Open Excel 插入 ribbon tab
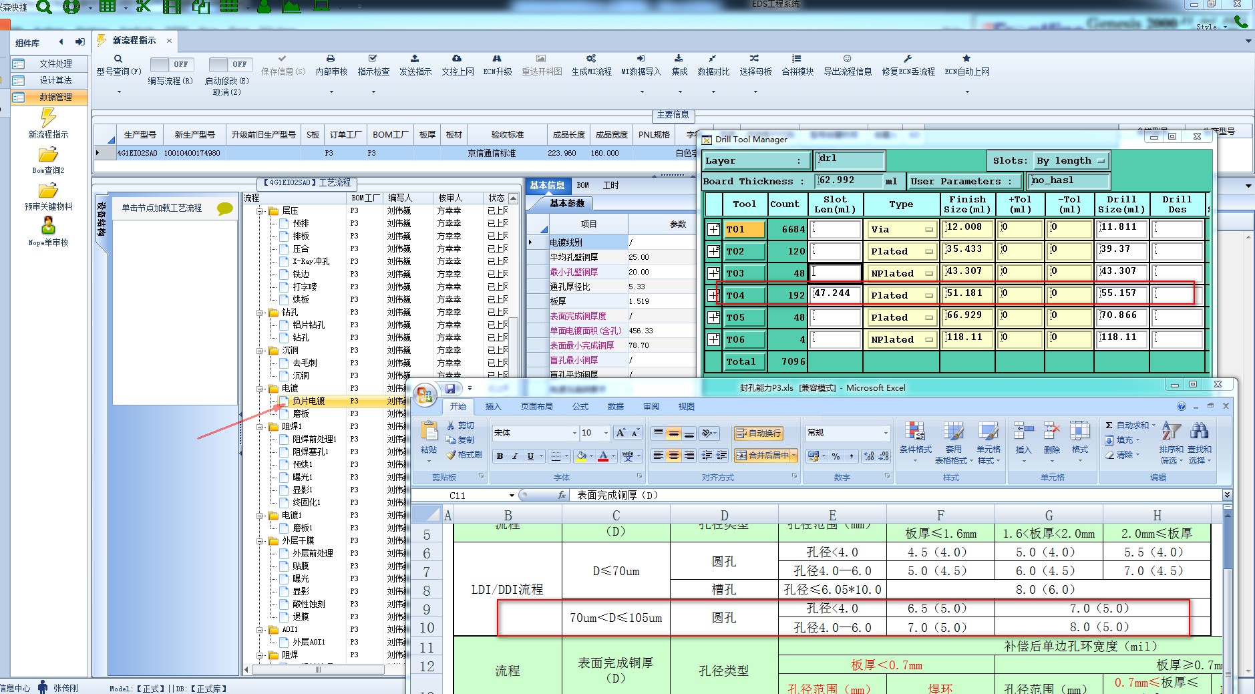Image resolution: width=1255 pixels, height=694 pixels. click(493, 406)
